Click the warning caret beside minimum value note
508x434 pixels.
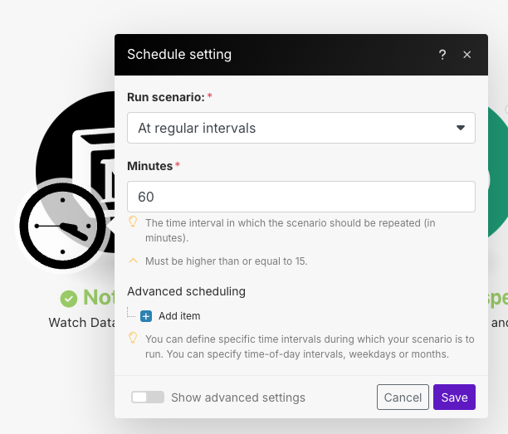tap(133, 261)
